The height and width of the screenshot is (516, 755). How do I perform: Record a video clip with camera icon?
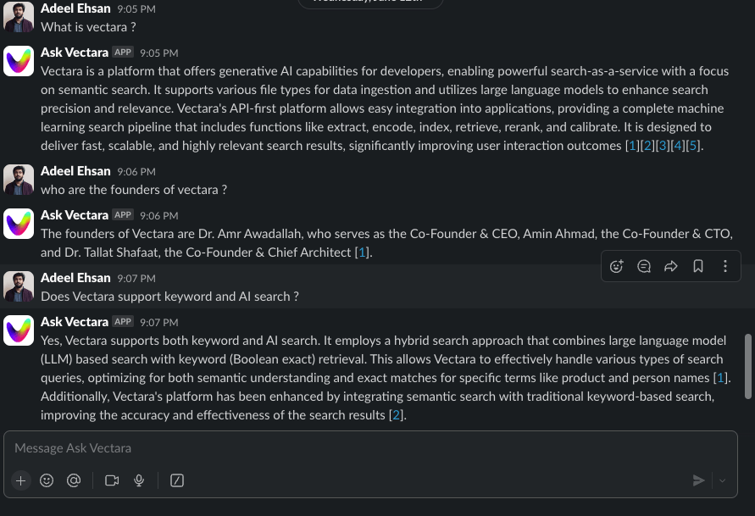click(112, 480)
